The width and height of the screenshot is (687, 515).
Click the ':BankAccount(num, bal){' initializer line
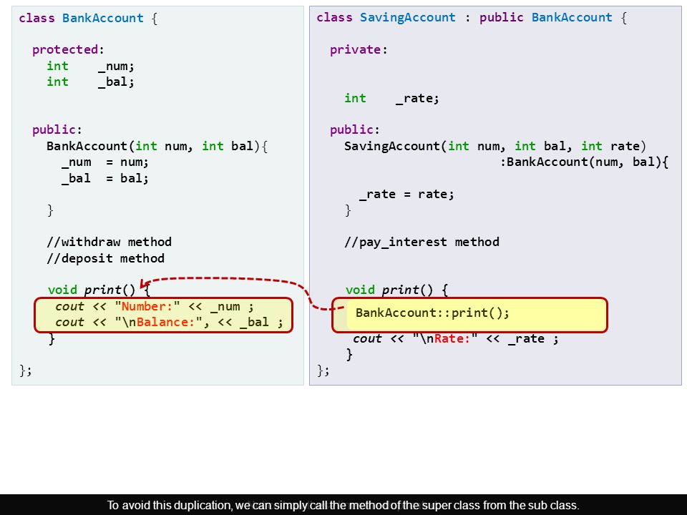585,162
